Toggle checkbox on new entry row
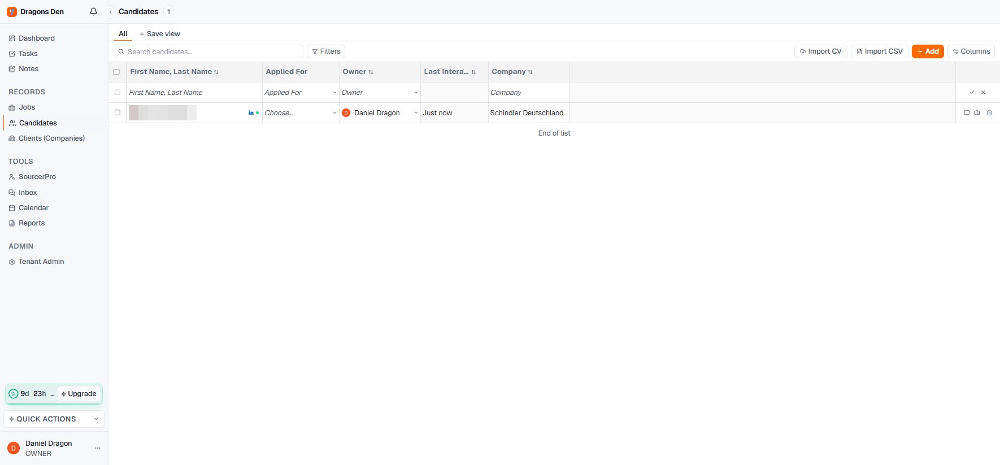This screenshot has height=465, width=1000. point(118,92)
